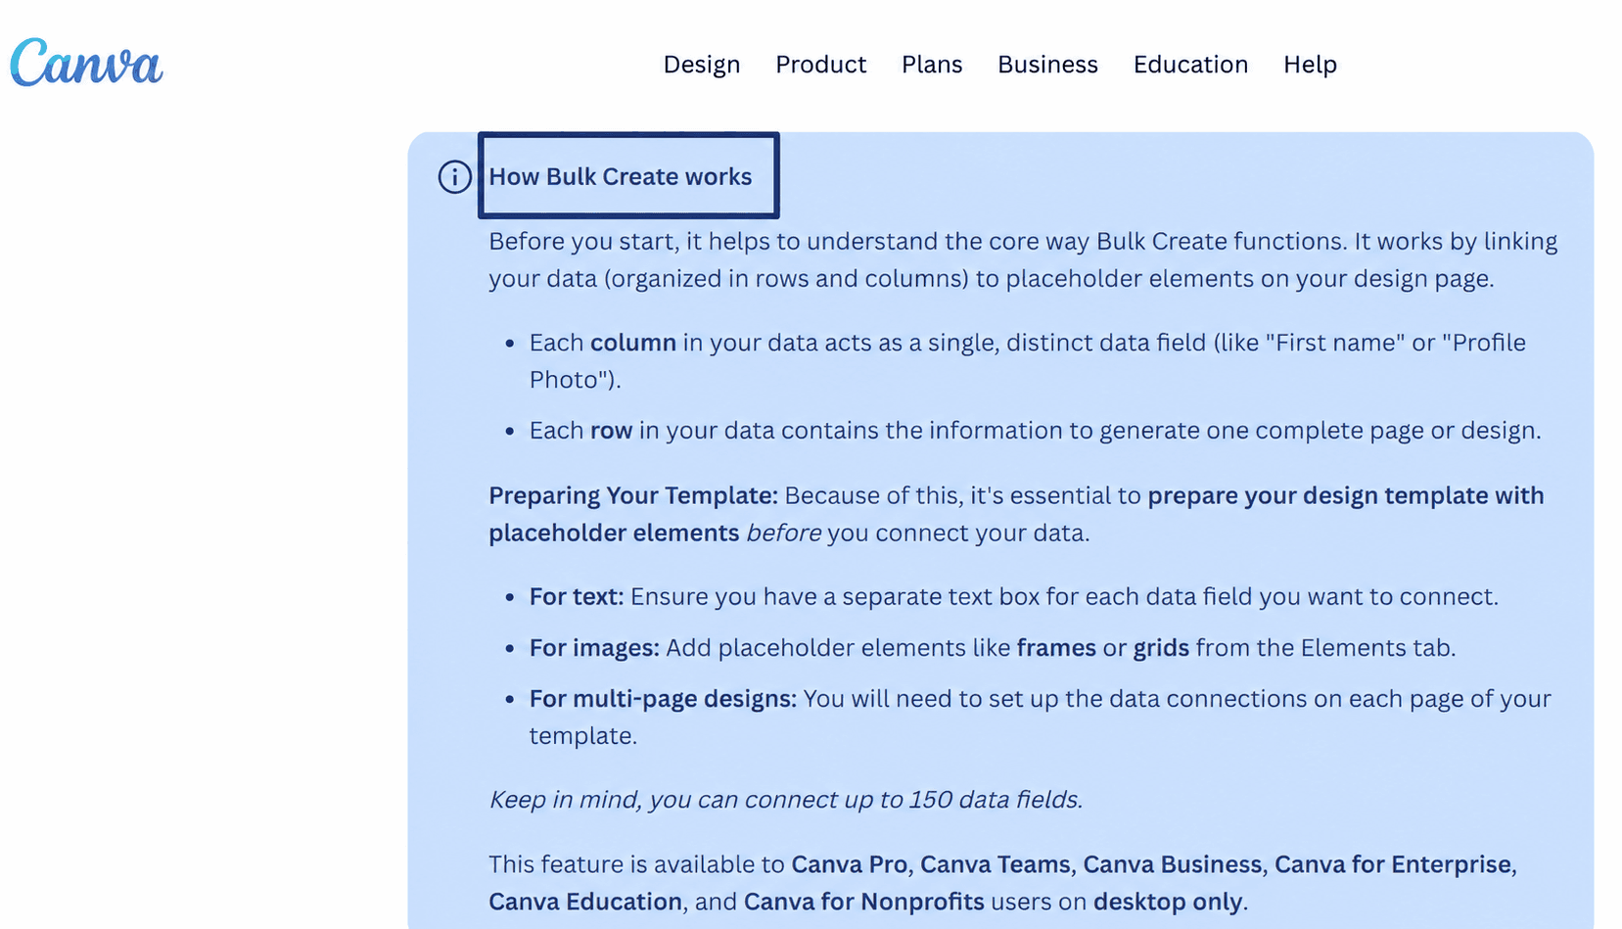Open the Product menu

tap(820, 65)
